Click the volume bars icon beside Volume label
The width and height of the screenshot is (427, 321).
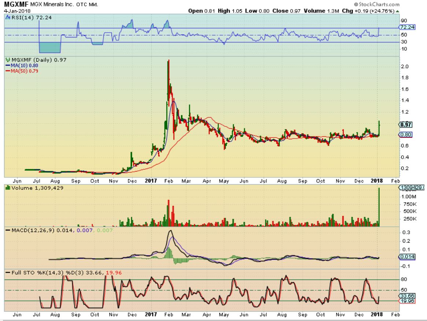tap(8, 188)
